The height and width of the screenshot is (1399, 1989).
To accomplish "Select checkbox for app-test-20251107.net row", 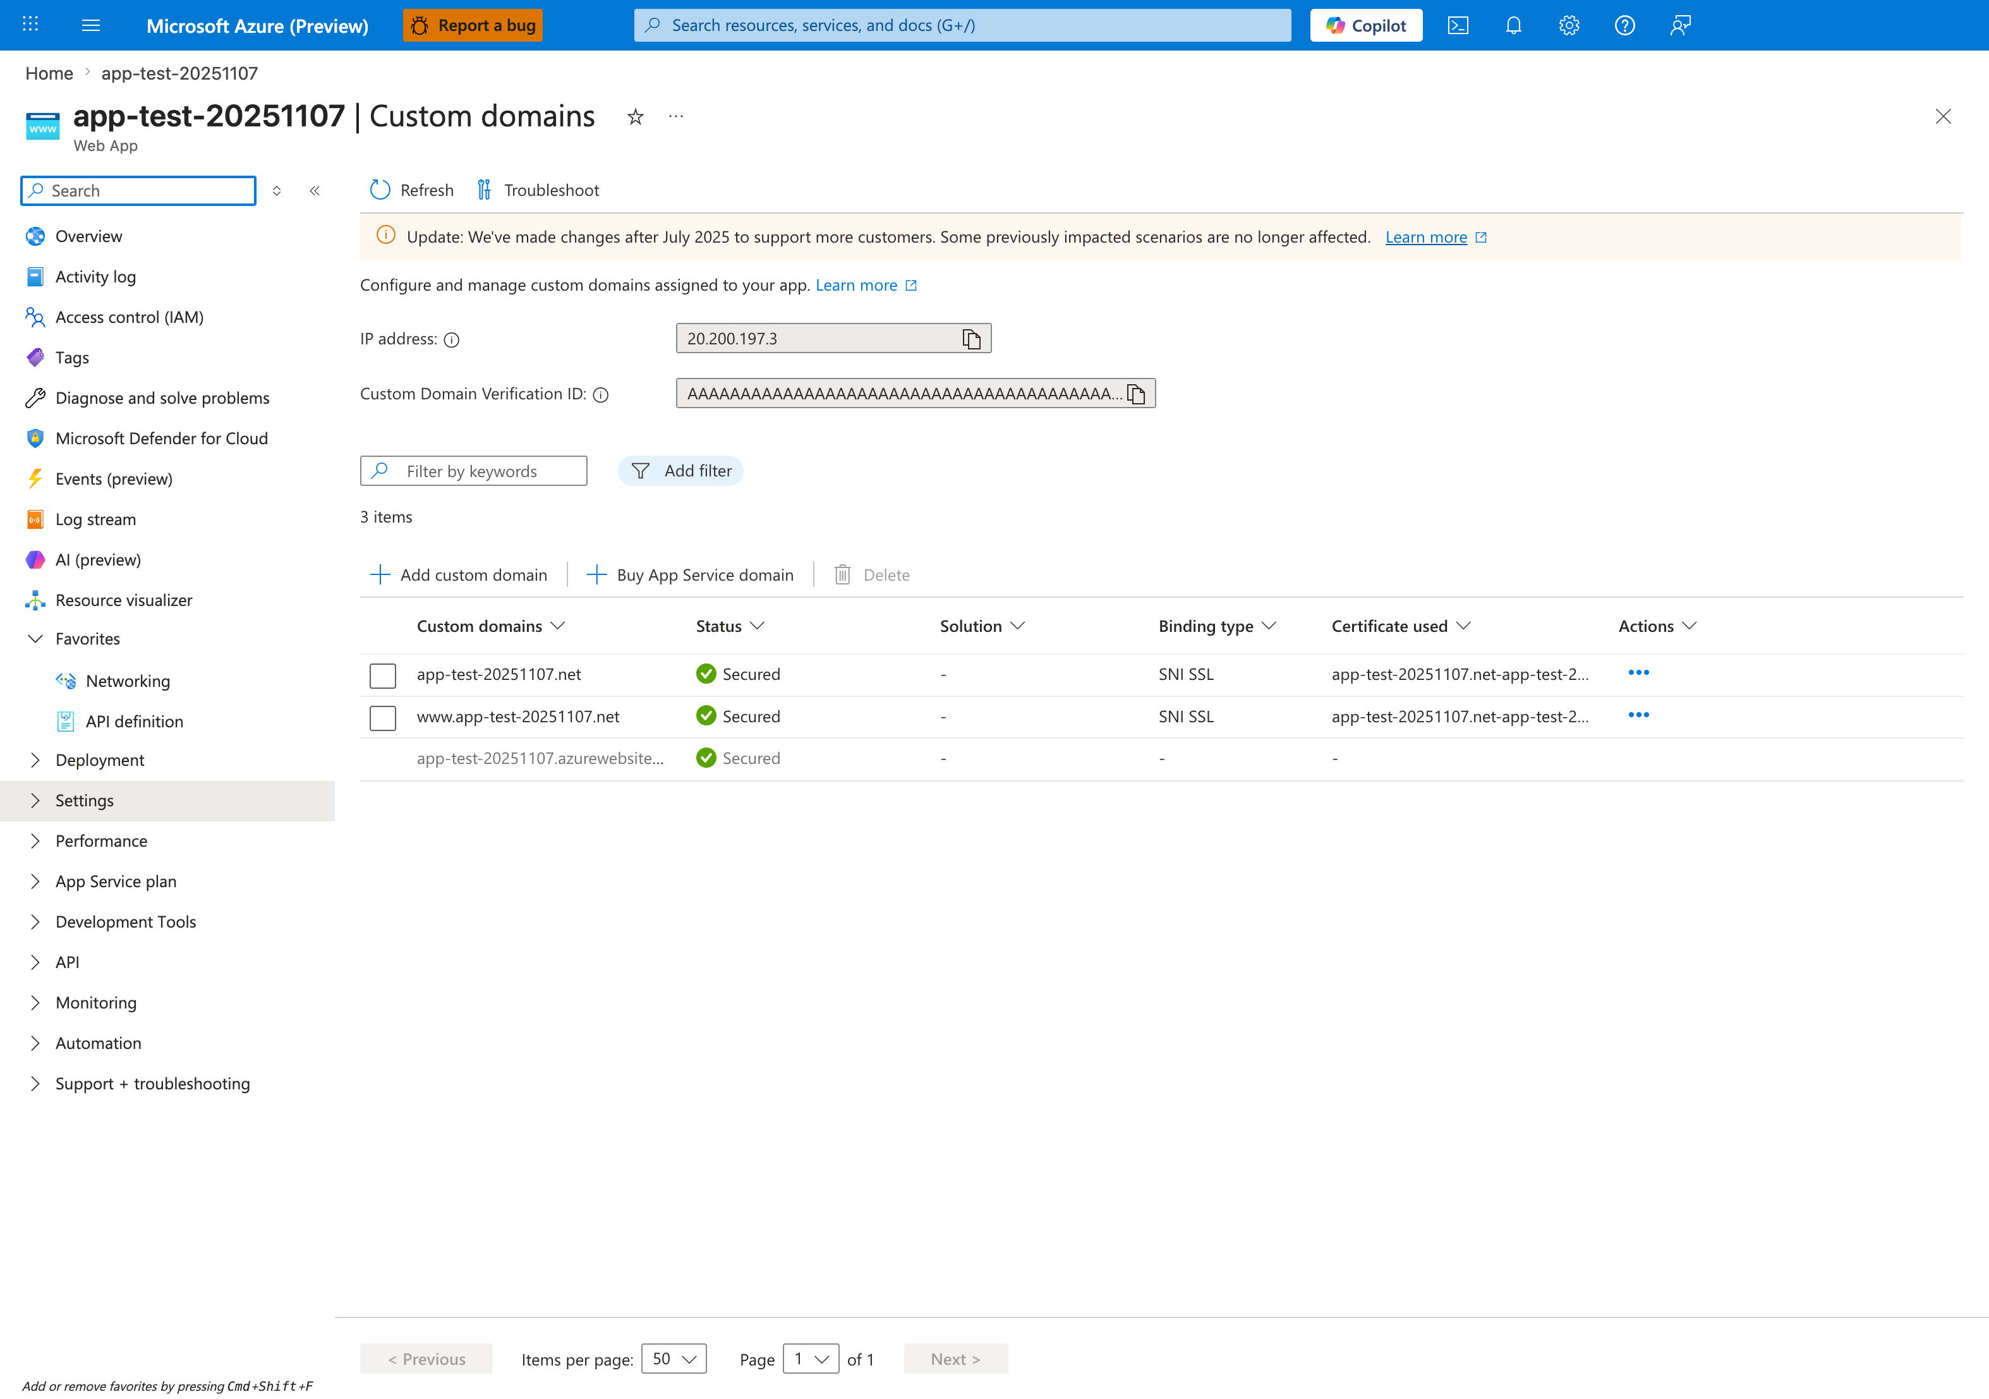I will tap(383, 675).
